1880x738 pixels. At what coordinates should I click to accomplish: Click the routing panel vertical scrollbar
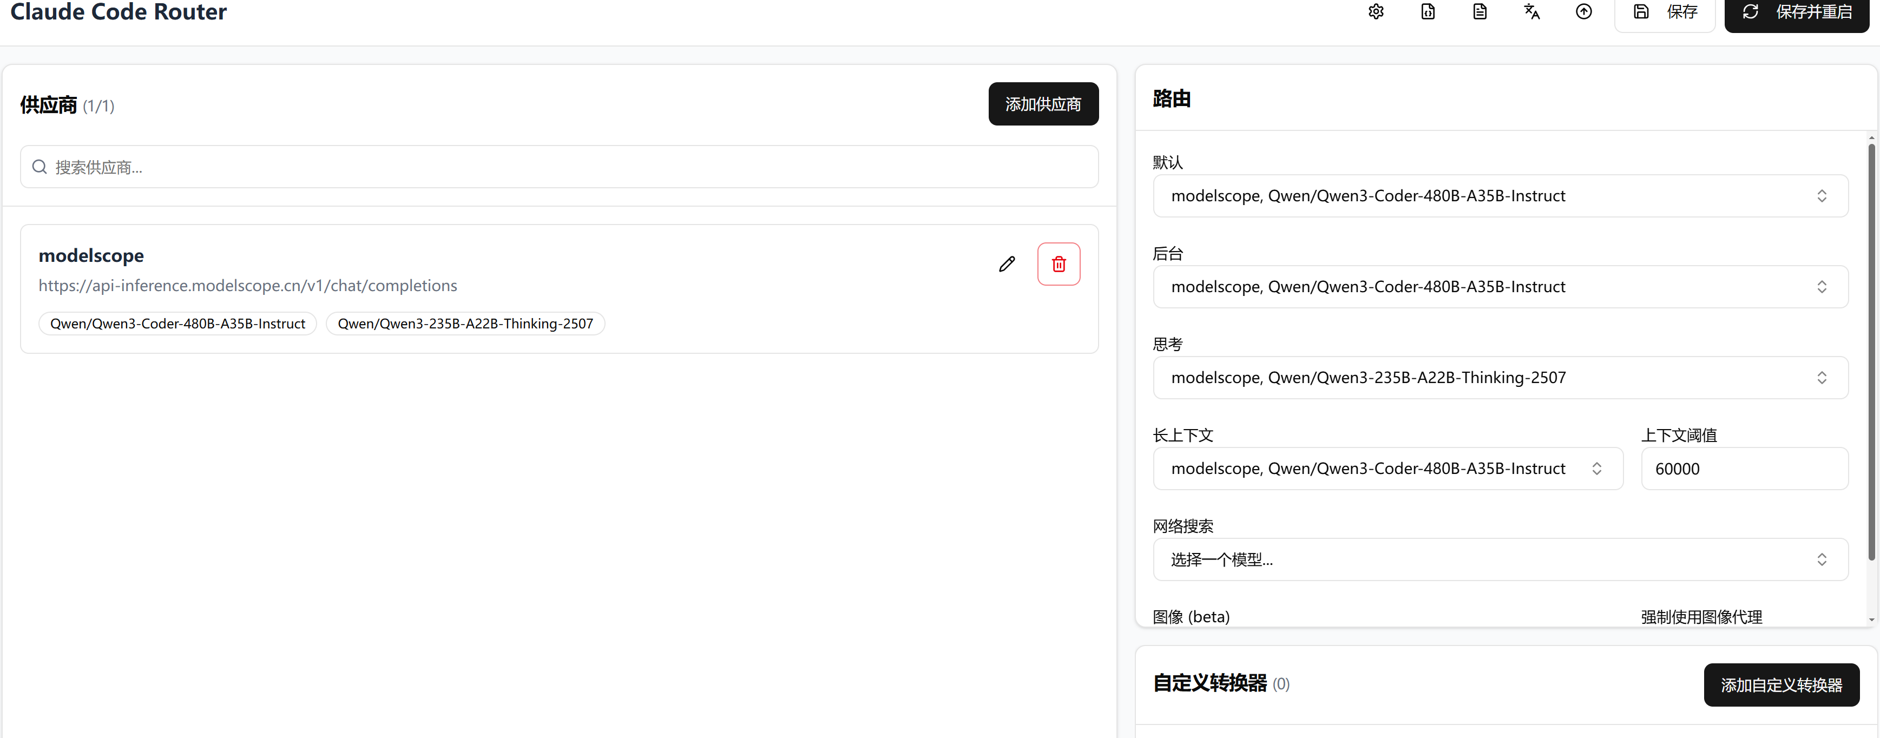point(1871,351)
